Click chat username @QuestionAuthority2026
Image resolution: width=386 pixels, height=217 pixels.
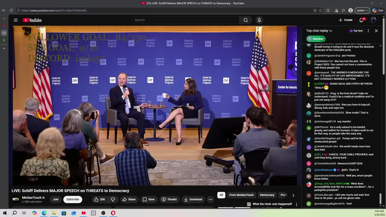(x=329, y=113)
